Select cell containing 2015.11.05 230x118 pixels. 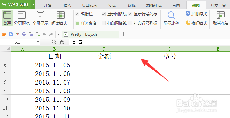[x=54, y=65]
